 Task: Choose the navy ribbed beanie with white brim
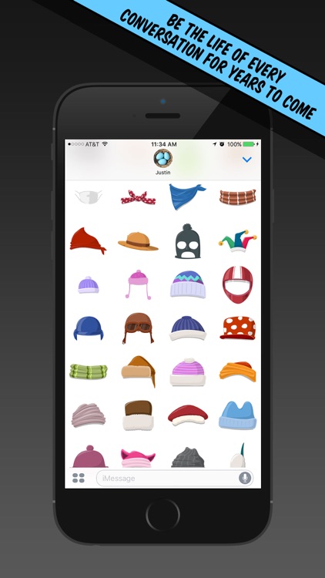[x=188, y=328]
